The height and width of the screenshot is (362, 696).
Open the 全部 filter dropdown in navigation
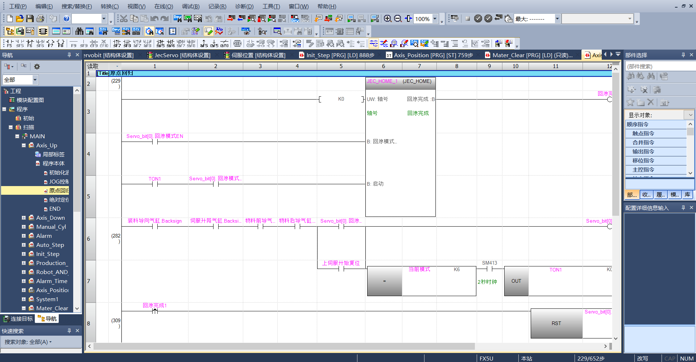[35, 80]
